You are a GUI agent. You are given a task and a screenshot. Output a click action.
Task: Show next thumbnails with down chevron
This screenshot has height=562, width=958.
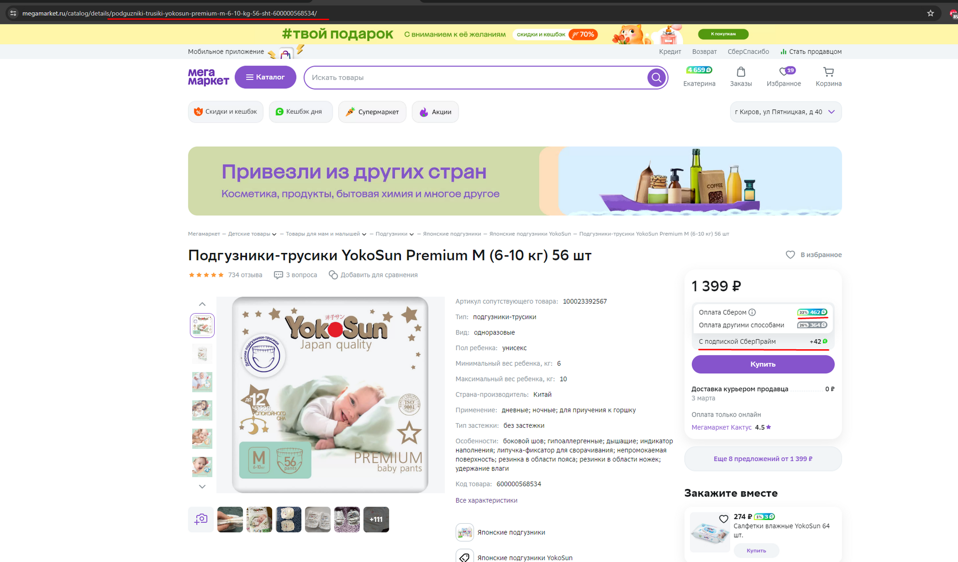point(202,487)
